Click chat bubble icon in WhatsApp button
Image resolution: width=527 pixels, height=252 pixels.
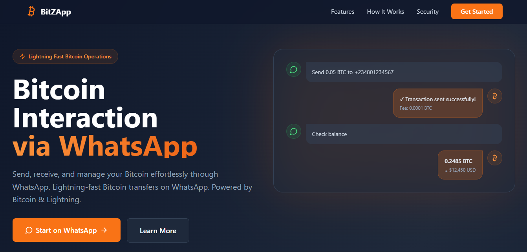point(29,230)
